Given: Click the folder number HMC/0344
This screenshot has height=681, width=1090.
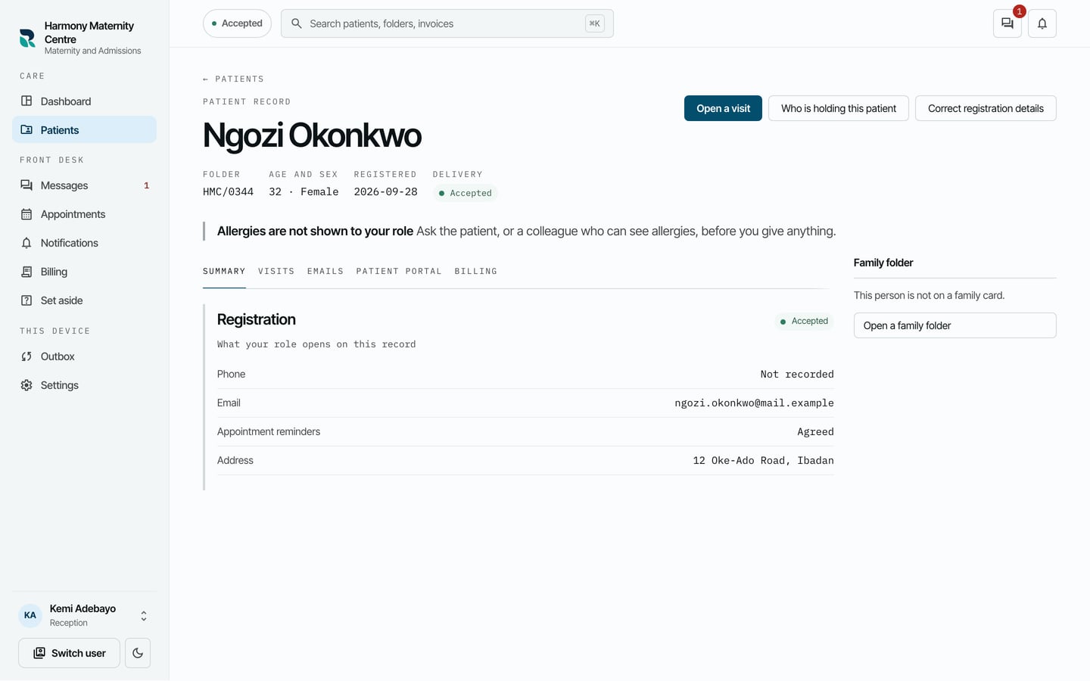Looking at the screenshot, I should click(228, 192).
